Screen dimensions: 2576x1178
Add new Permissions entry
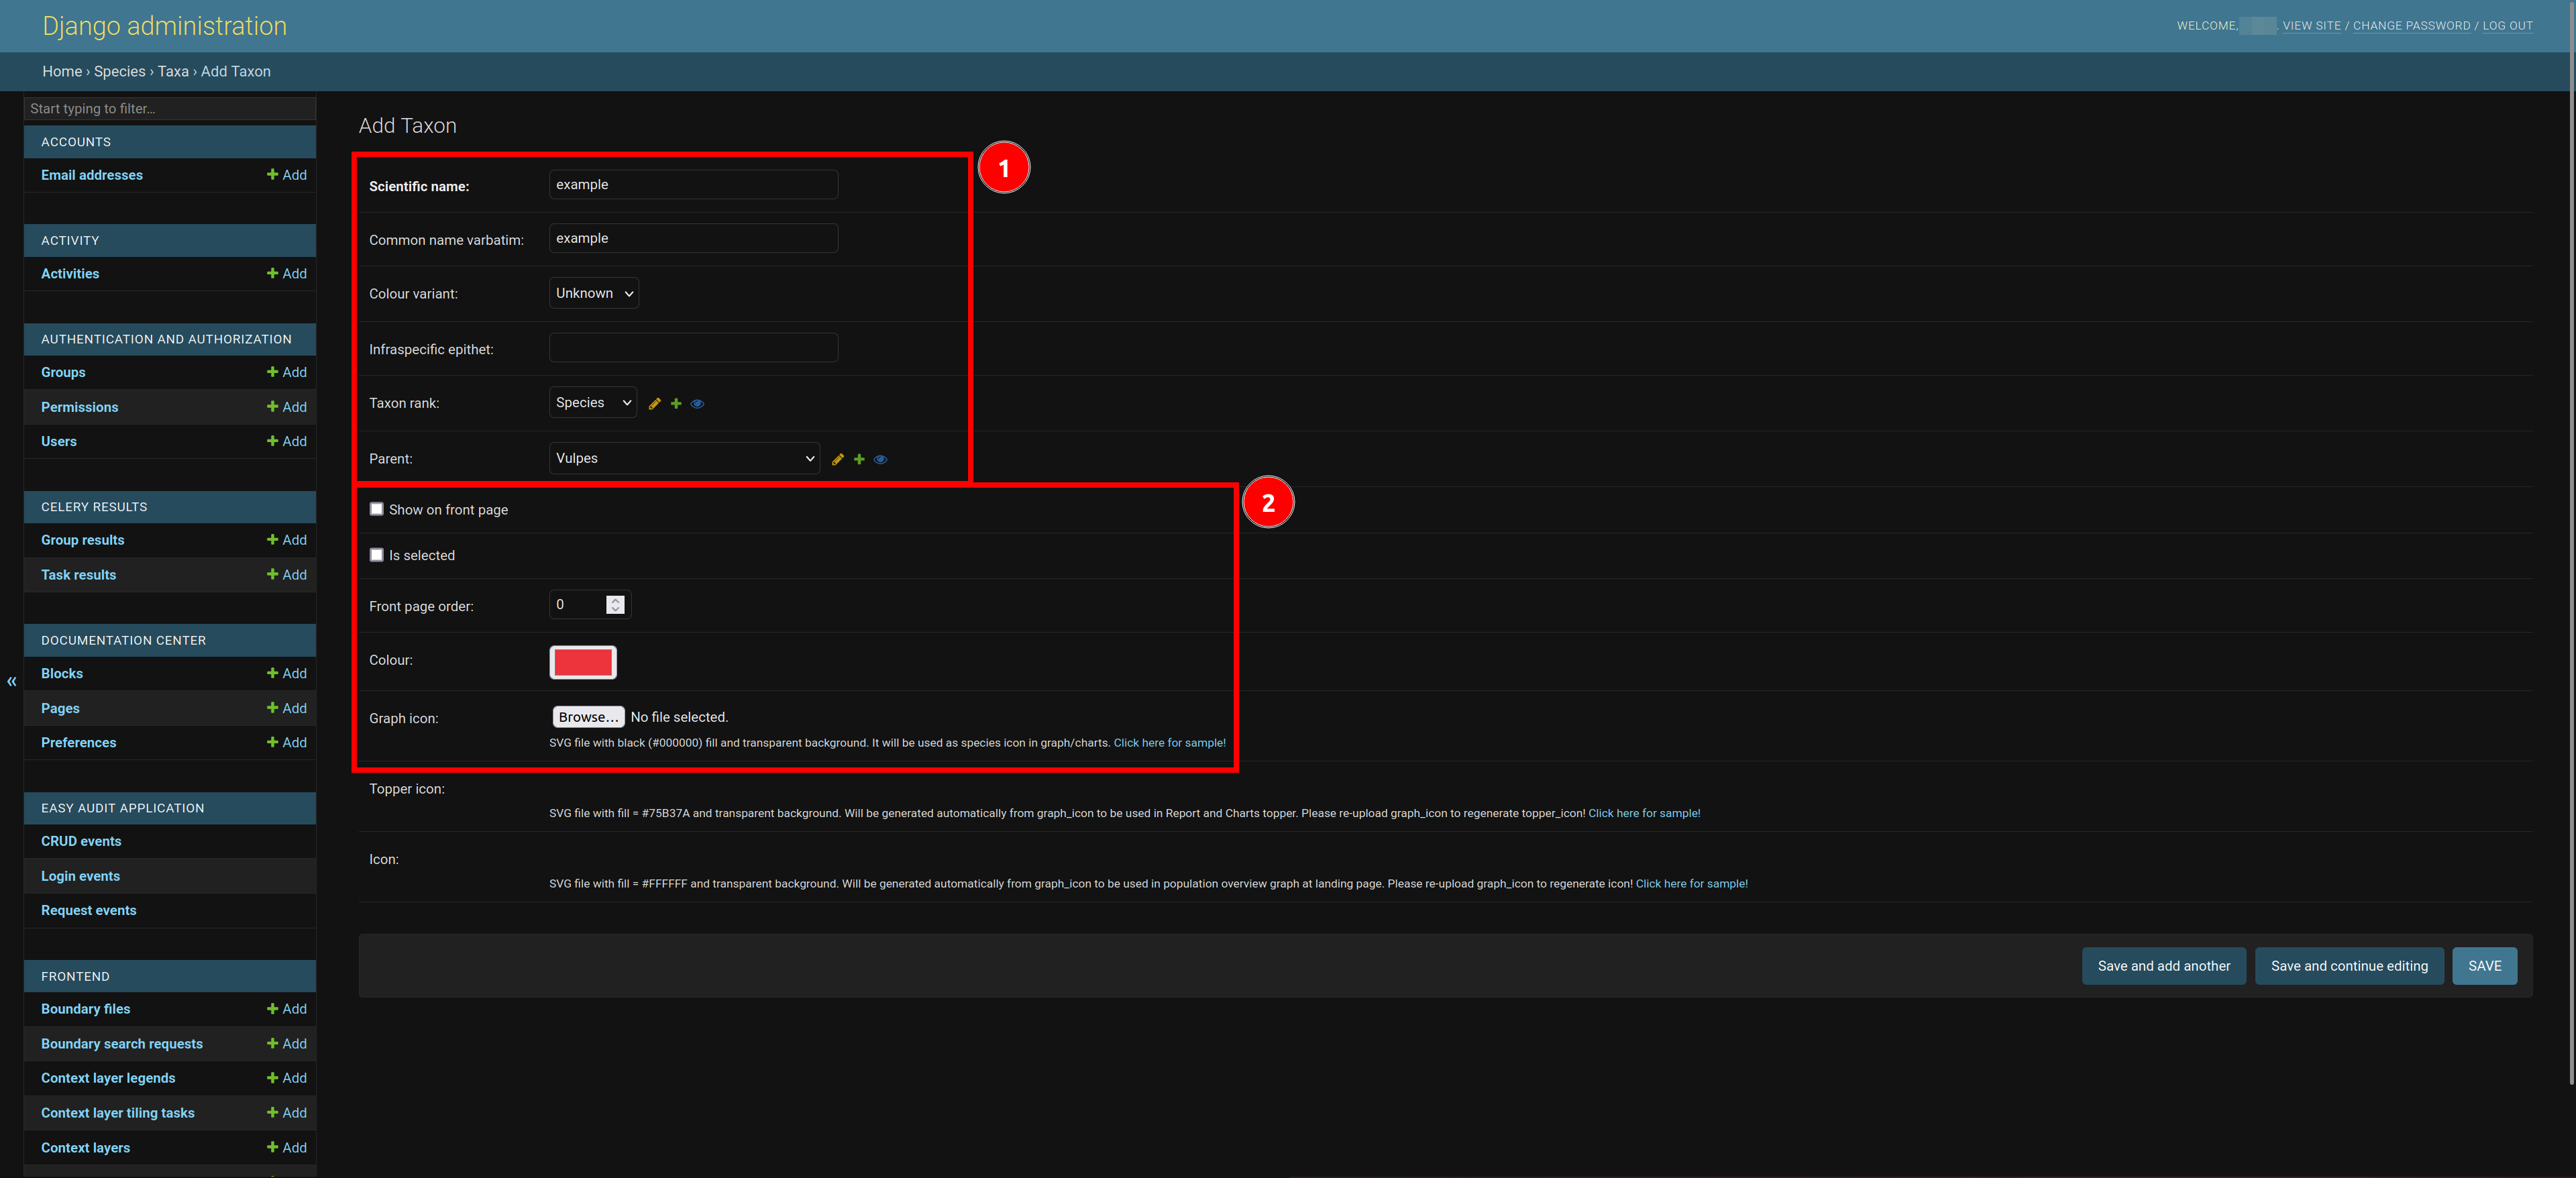[287, 407]
